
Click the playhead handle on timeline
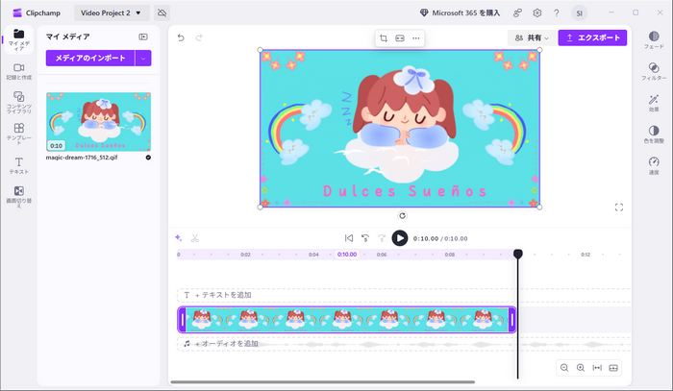518,254
